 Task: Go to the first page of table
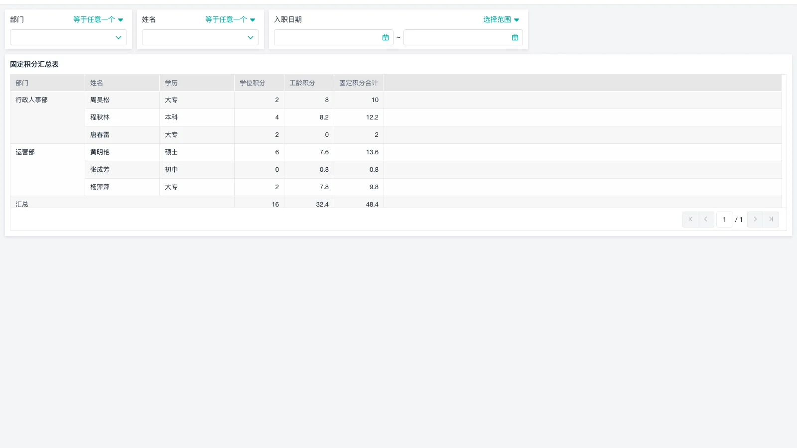click(690, 220)
